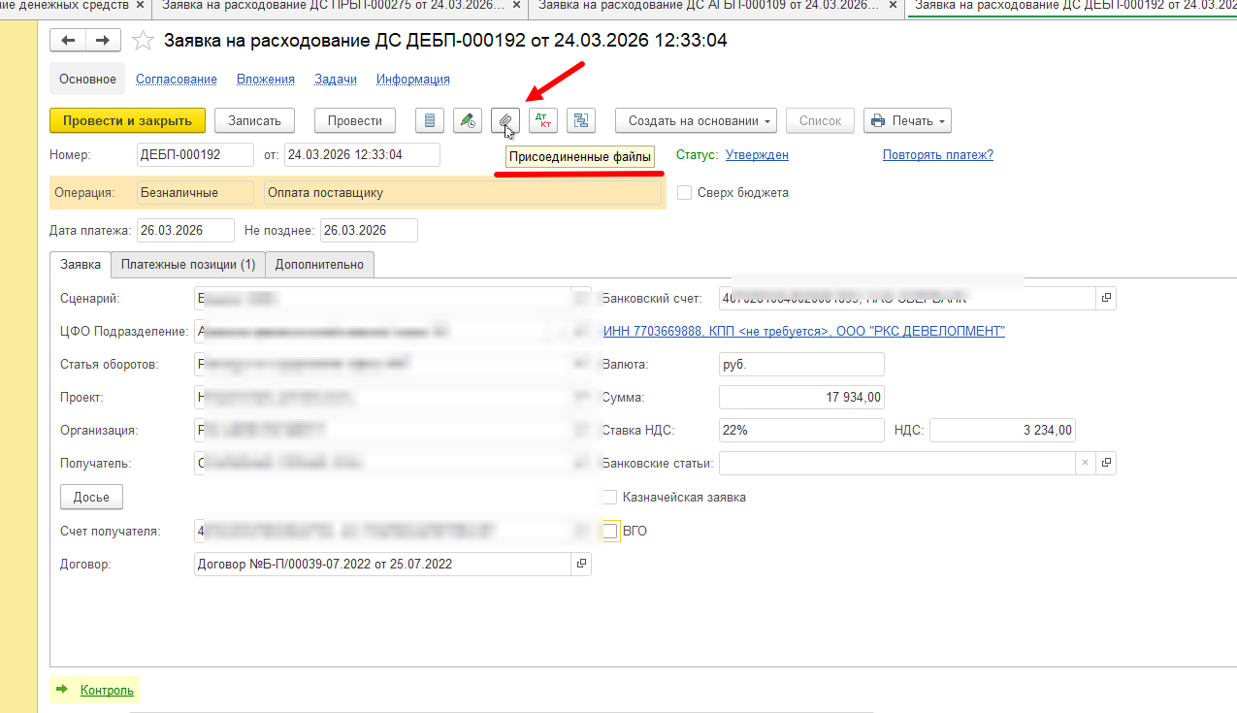Open the Печать dropdown menu
This screenshot has height=713, width=1237.
(x=906, y=121)
